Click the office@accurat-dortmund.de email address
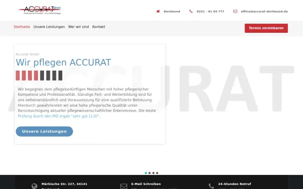Screen dimensions: 303x189 [x=264, y=12]
